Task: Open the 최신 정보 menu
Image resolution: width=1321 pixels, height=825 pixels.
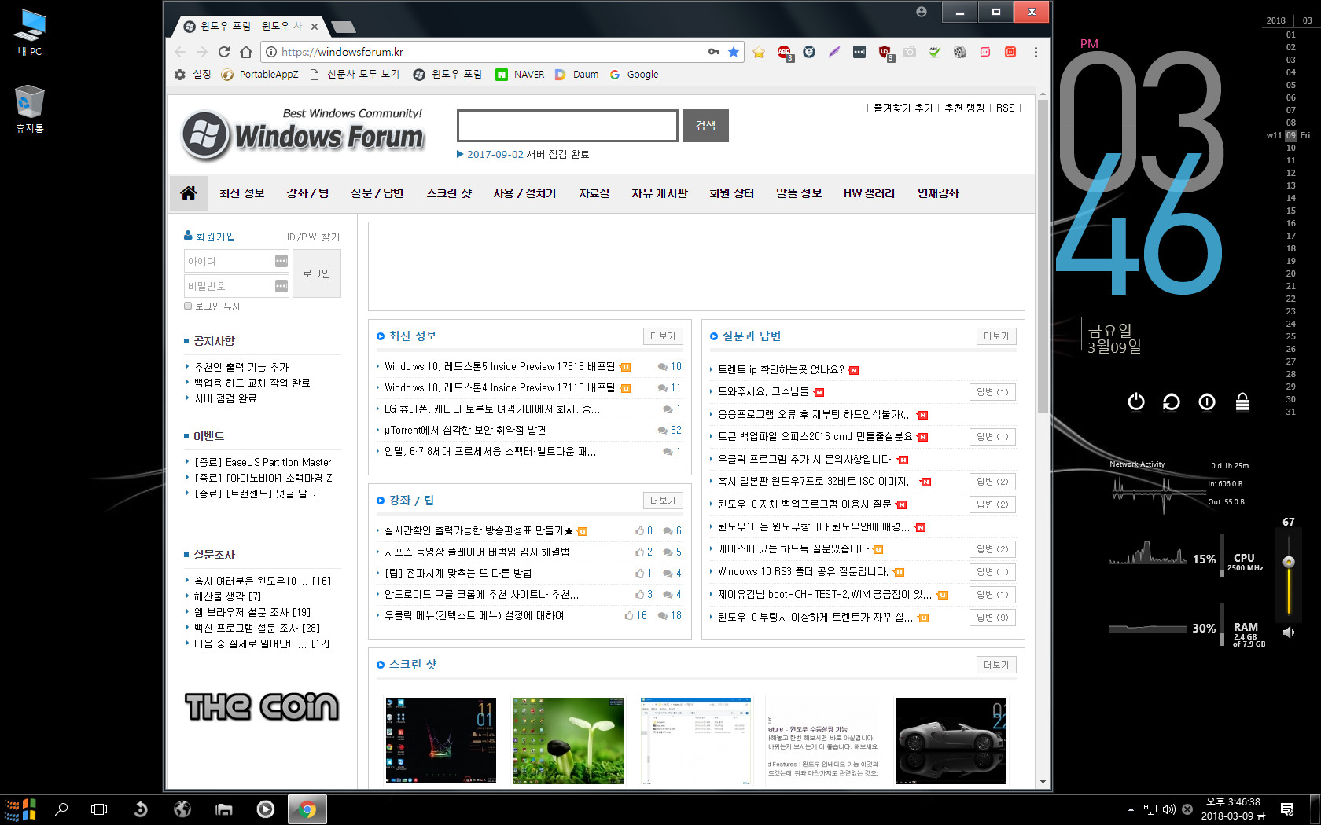Action: point(242,193)
